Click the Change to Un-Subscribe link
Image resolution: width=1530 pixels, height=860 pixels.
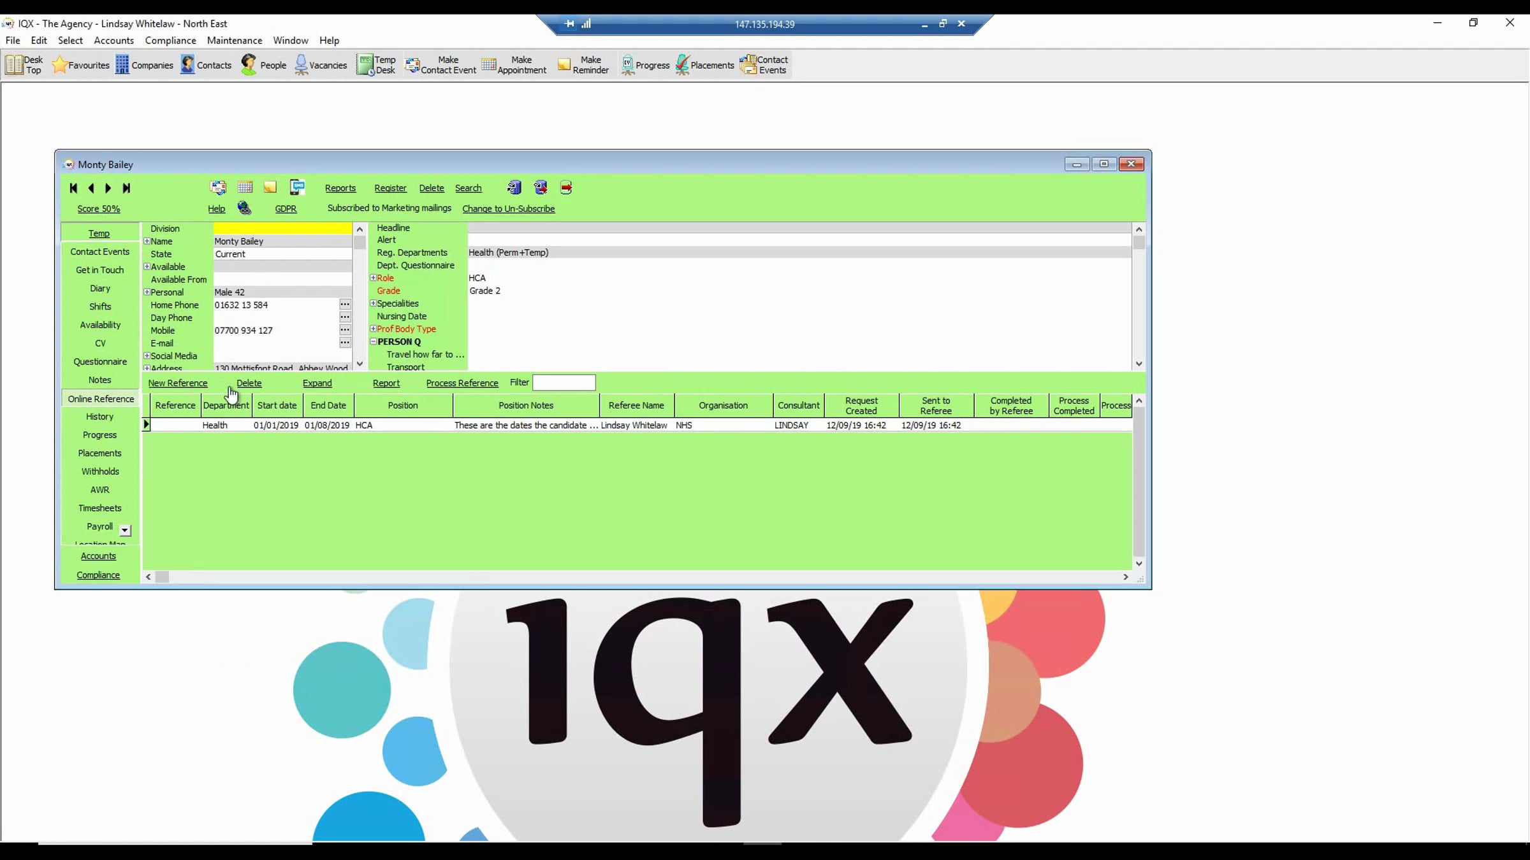click(509, 208)
